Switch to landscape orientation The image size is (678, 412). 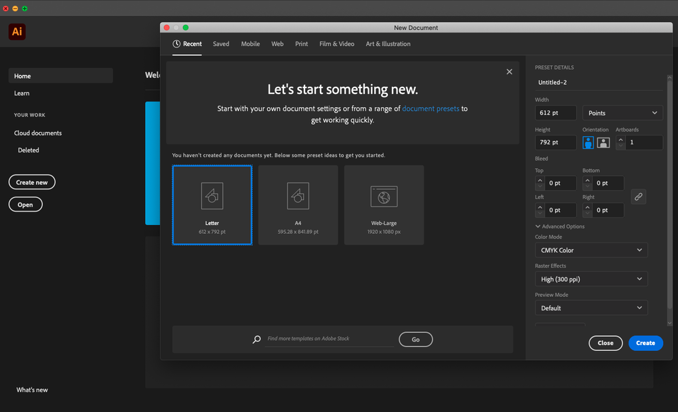pos(603,142)
